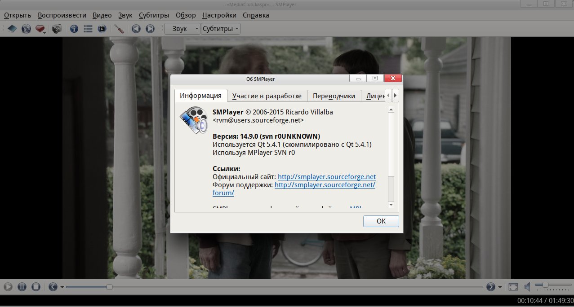Open the Обзор menu

186,15
